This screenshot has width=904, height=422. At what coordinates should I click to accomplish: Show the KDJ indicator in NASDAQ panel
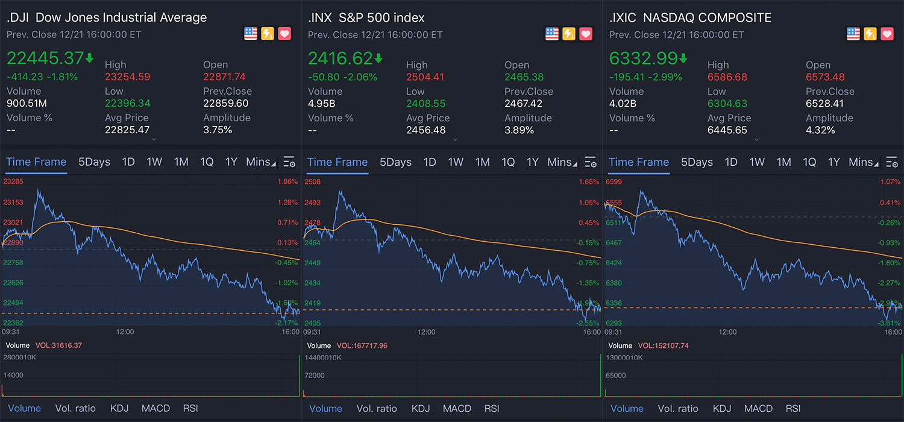[x=722, y=408]
